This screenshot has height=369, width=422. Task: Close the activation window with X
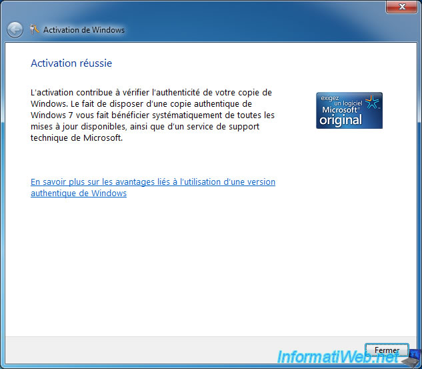[x=401, y=7]
